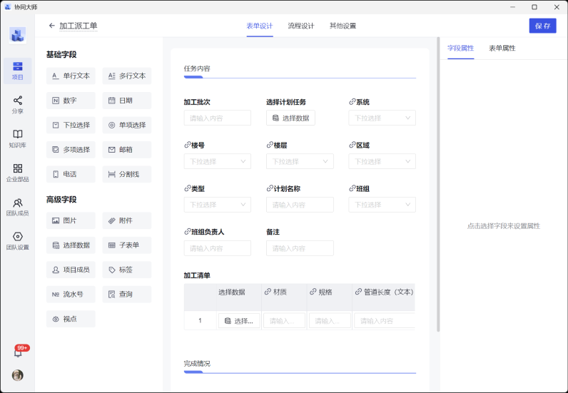Click 选择数据 button under 选择计划任务
This screenshot has width=568, height=393.
tap(290, 118)
